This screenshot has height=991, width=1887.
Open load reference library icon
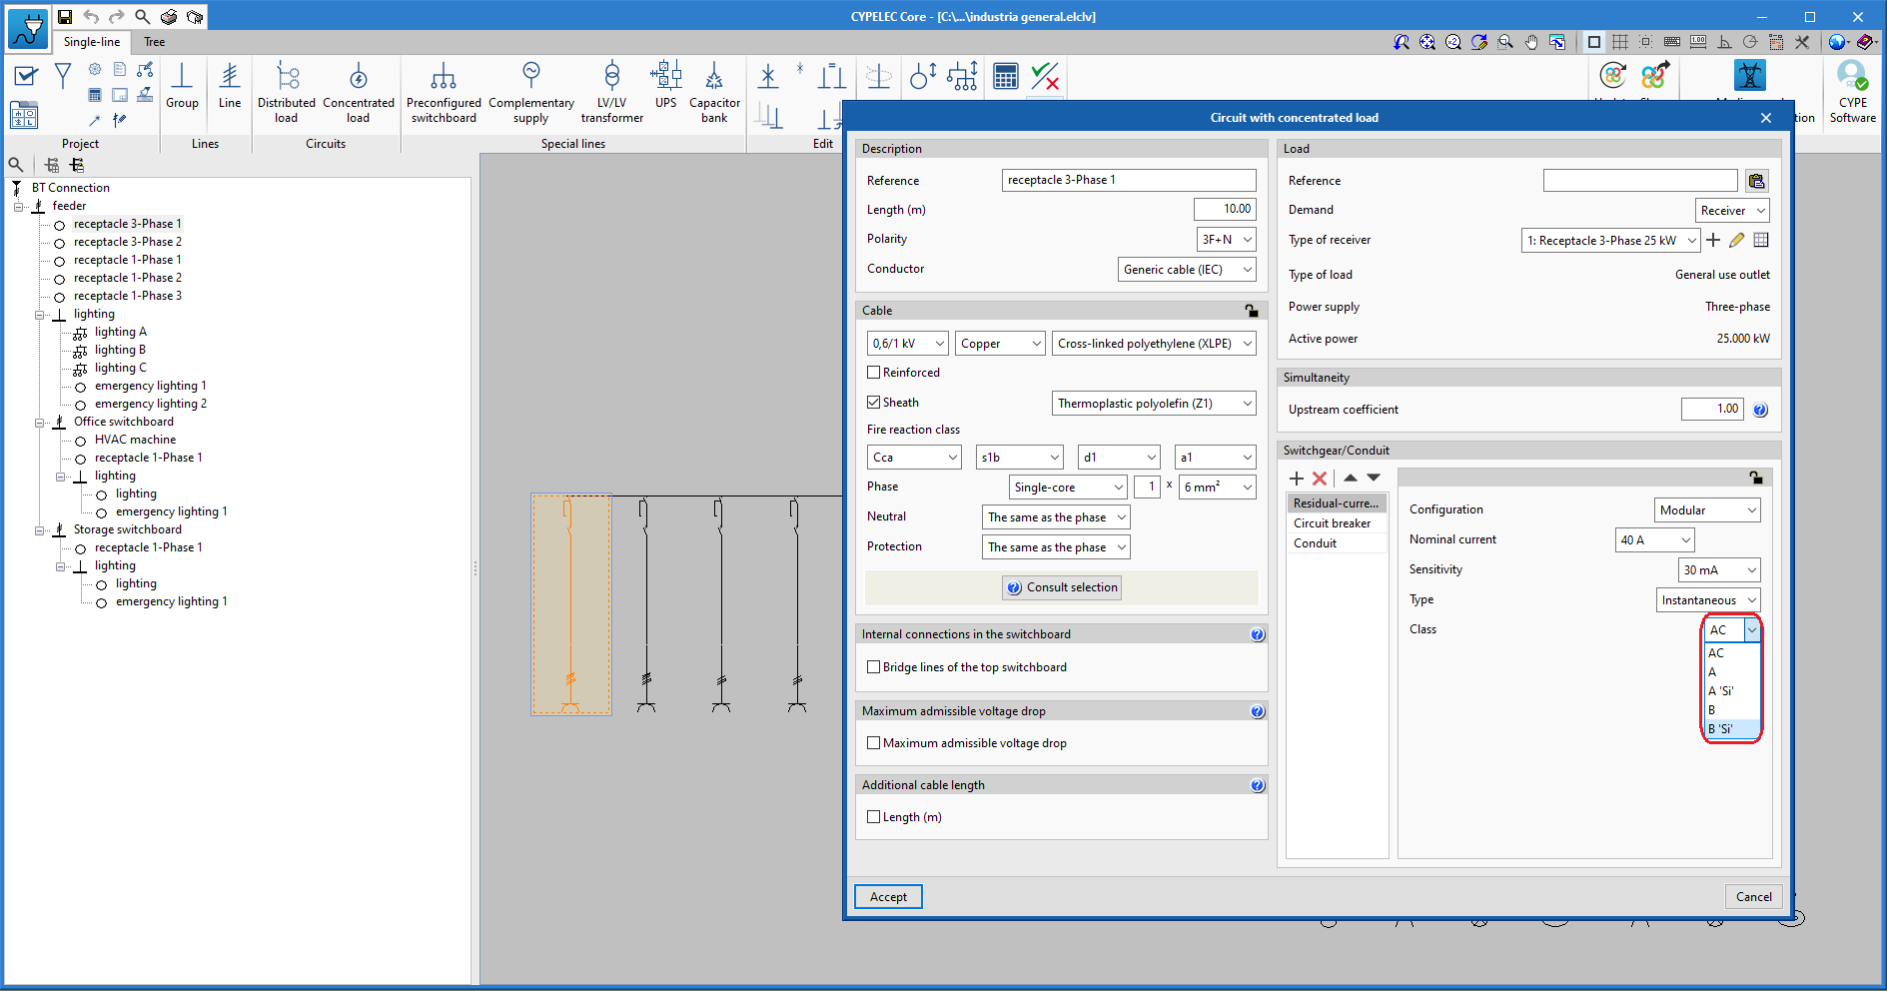pos(1756,181)
